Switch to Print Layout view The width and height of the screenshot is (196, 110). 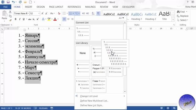point(168,108)
